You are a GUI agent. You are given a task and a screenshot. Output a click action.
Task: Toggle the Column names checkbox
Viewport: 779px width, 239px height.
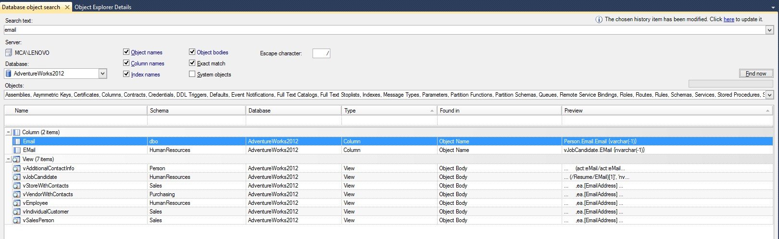coord(126,63)
